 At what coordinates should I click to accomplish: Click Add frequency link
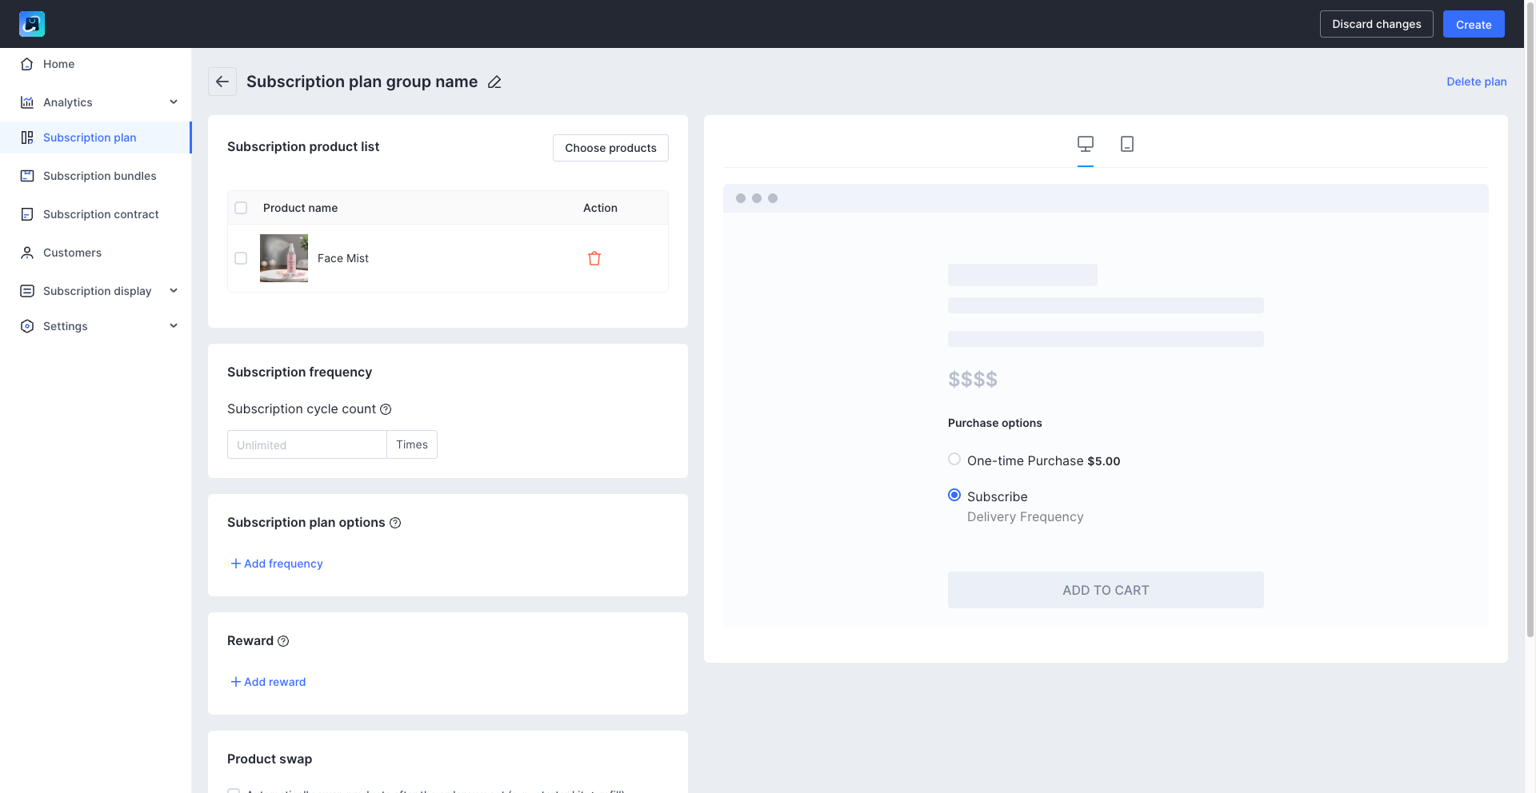(277, 564)
